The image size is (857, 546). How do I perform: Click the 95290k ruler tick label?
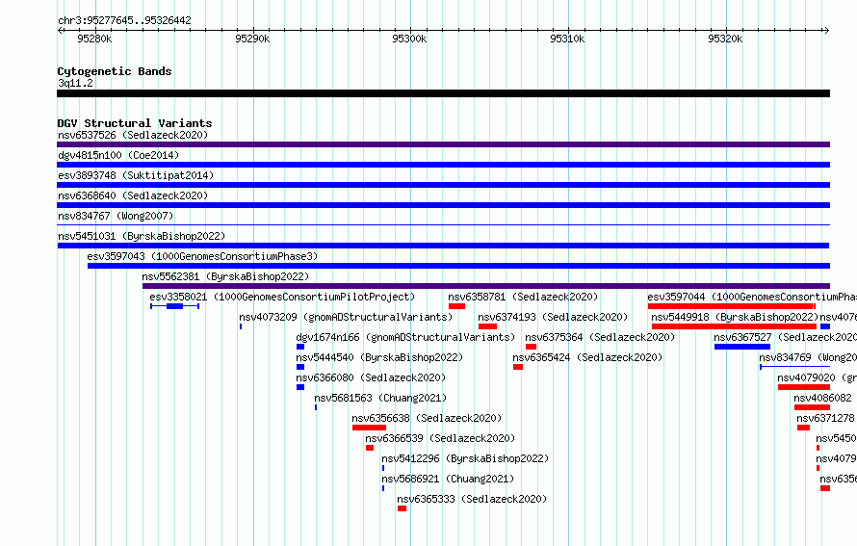(x=252, y=39)
